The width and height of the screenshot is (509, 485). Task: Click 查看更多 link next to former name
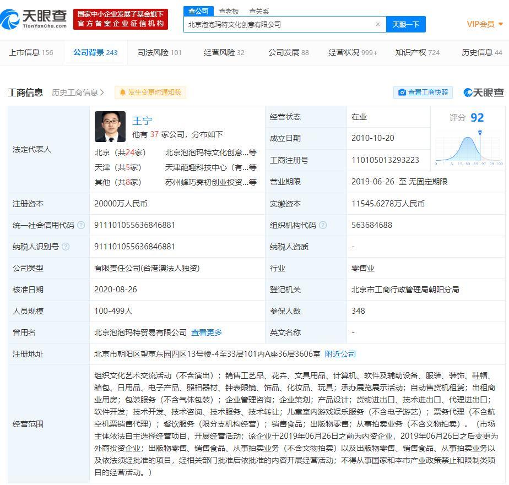pos(207,332)
